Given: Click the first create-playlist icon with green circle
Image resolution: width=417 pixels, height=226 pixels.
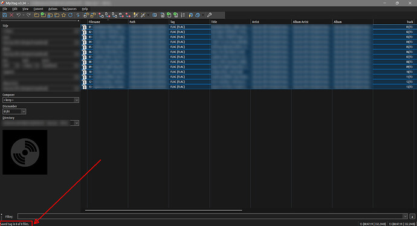Looking at the screenshot, I should pos(169,15).
